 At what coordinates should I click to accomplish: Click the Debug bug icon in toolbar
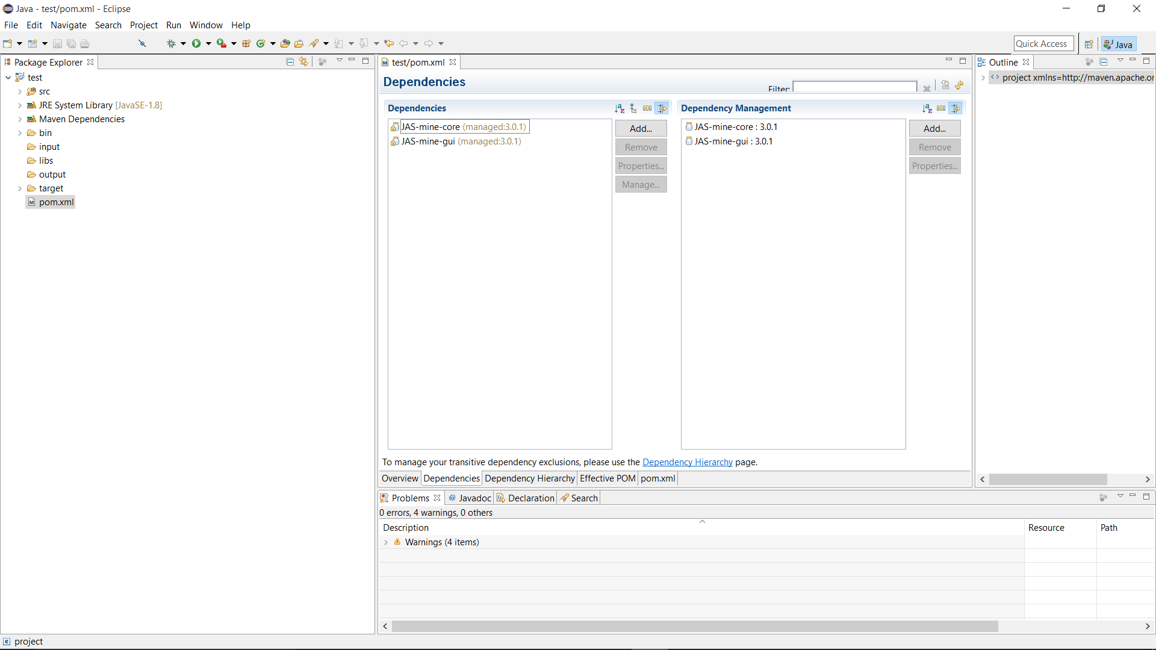pyautogui.click(x=171, y=43)
